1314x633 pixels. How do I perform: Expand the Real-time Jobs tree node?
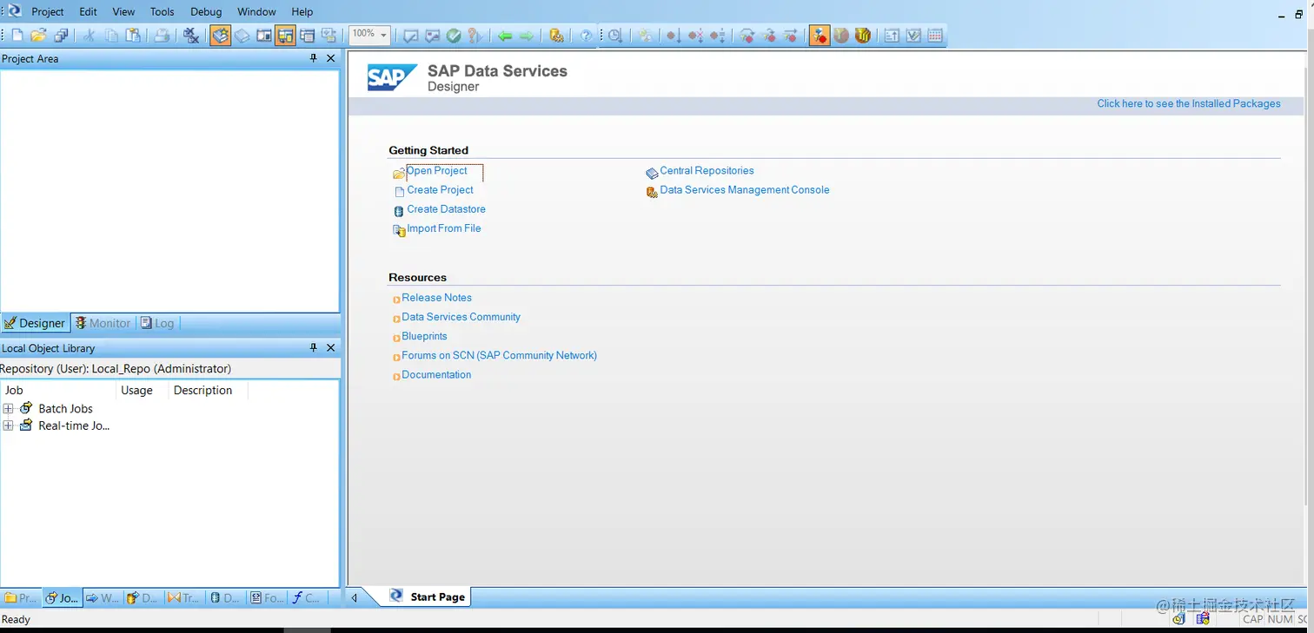pos(9,425)
